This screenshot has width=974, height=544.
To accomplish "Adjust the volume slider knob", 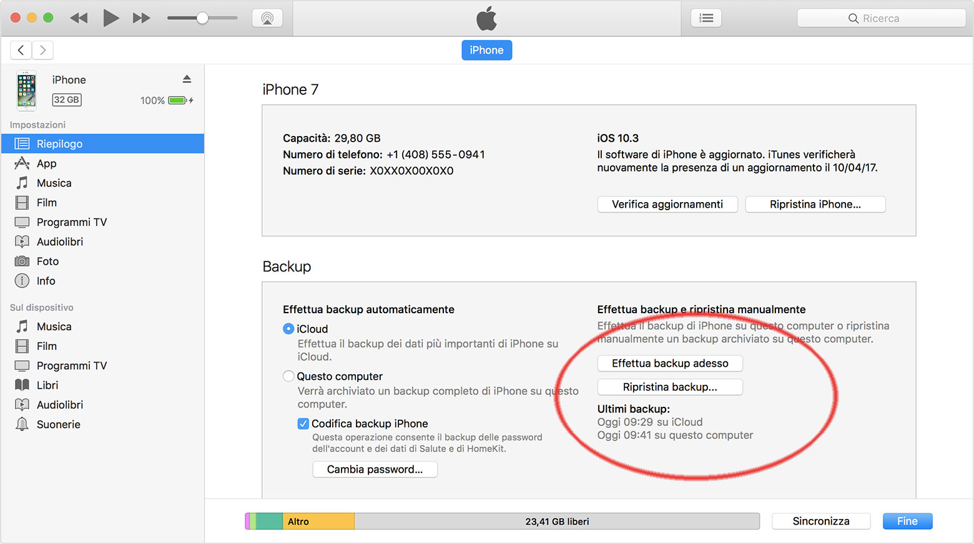I will 202,18.
